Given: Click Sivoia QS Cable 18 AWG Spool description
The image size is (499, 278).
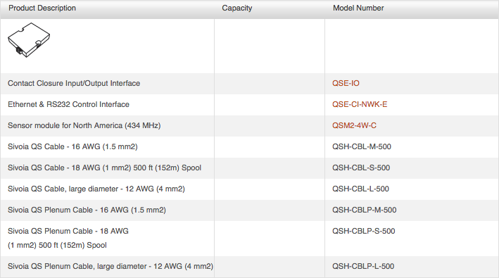Looking at the screenshot, I should pyautogui.click(x=104, y=168).
